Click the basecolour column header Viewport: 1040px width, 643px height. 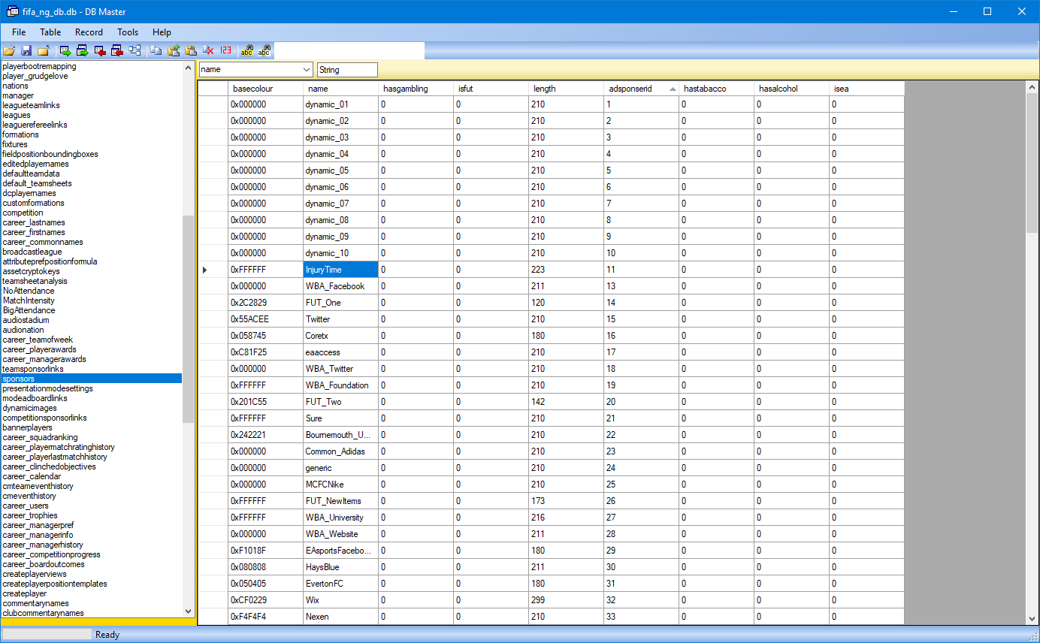point(265,89)
